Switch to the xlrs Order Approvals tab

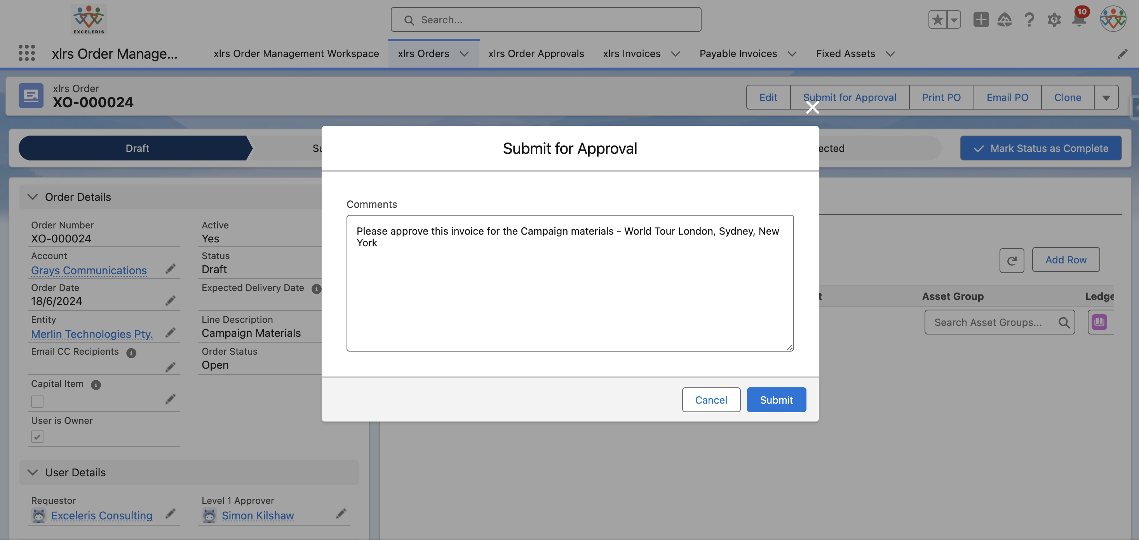pyautogui.click(x=536, y=54)
